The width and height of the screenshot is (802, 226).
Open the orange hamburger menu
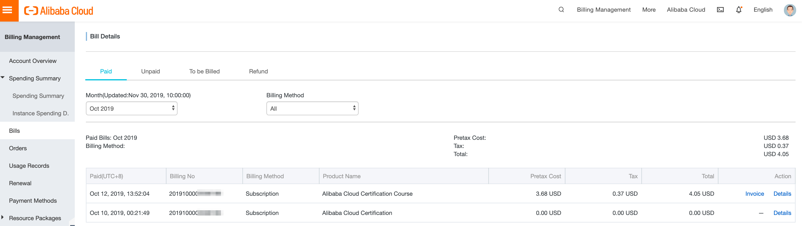[x=9, y=10]
